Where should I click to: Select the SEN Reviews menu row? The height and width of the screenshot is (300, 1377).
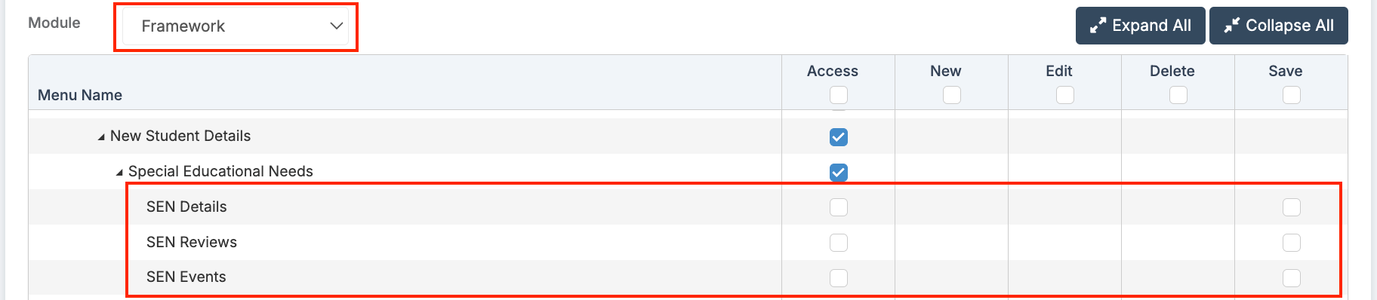pos(688,242)
